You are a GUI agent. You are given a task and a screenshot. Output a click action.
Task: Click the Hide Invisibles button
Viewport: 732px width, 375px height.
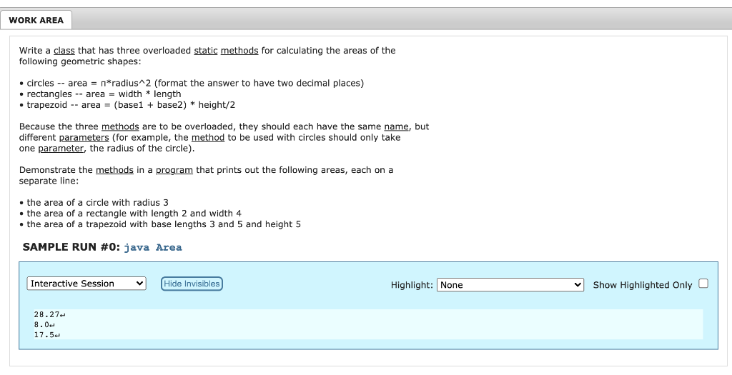[x=192, y=284]
